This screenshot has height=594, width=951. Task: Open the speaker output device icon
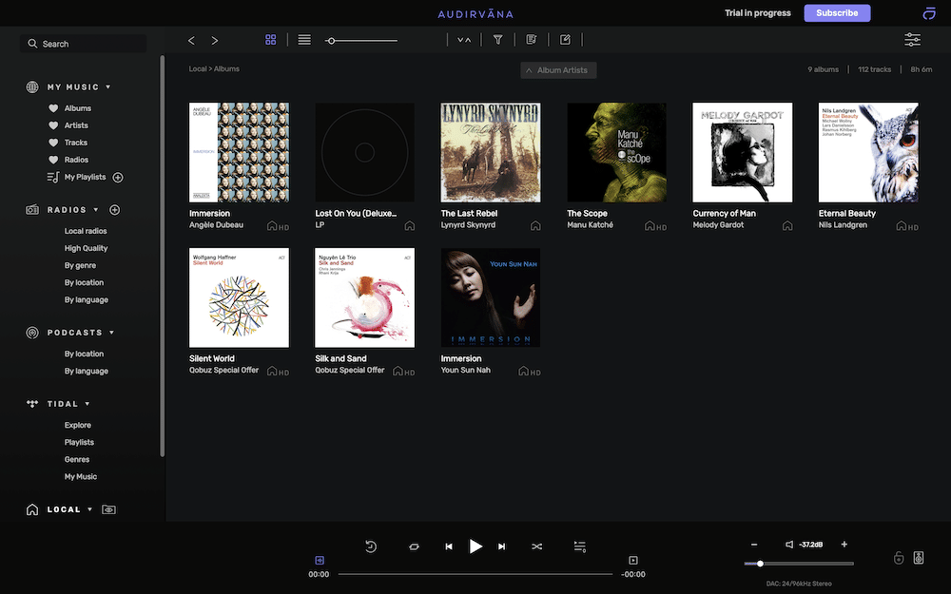[x=919, y=558]
